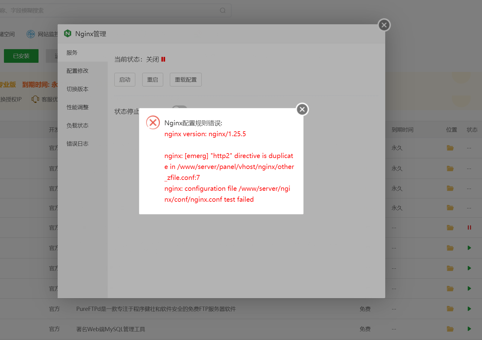482x340 pixels.
Task: Click the PureFTPd description text
Action: point(156,309)
